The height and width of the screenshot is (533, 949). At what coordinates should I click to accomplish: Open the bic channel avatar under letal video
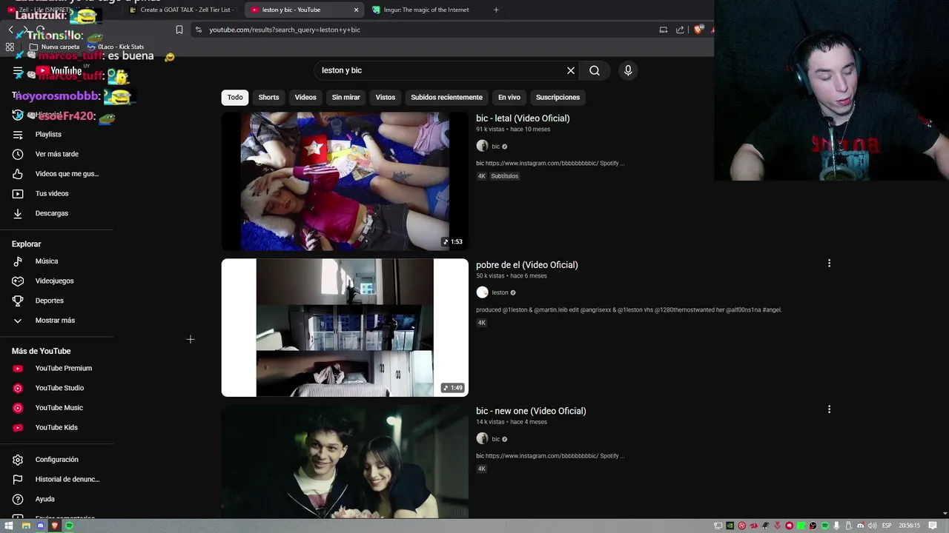(482, 147)
